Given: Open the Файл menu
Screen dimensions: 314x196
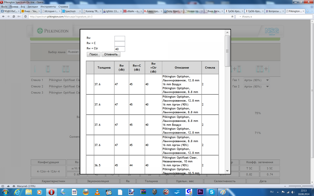Looking at the screenshot, I should click(x=4, y=7).
